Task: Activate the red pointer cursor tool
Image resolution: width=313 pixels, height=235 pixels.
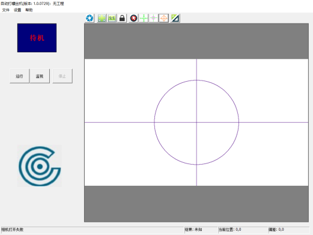Action: 133,18
